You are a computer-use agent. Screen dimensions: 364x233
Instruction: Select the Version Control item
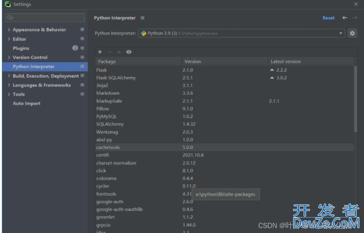tap(30, 57)
